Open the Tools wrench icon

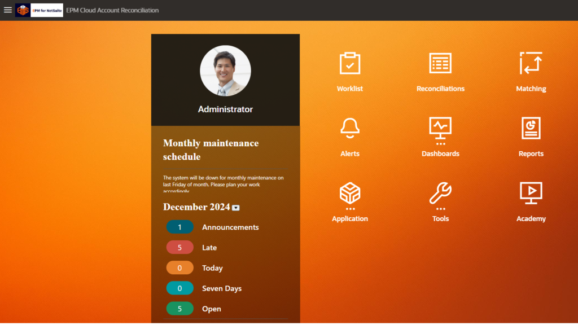coord(440,194)
